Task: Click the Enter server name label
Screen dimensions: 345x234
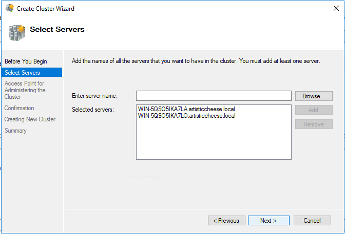Action: click(94, 96)
